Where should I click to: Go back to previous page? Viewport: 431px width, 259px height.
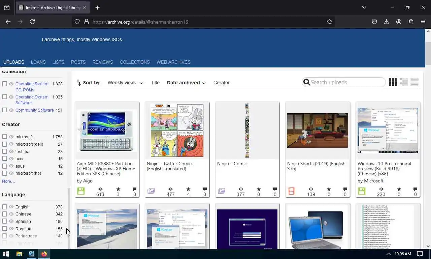click(x=8, y=22)
